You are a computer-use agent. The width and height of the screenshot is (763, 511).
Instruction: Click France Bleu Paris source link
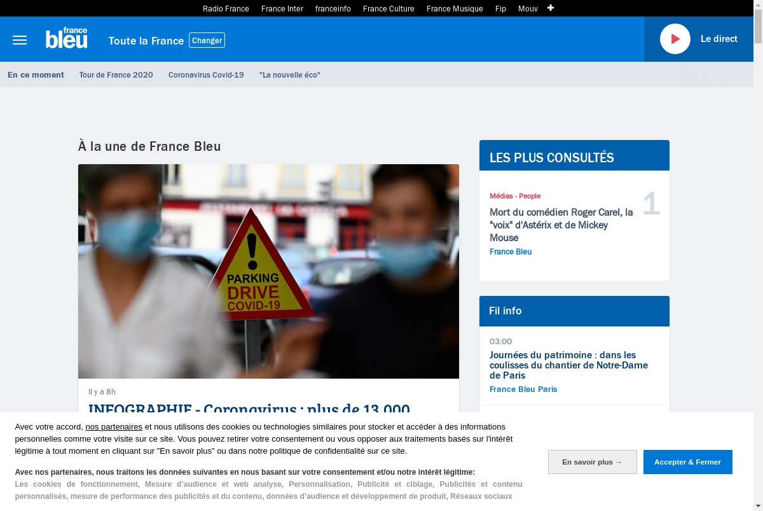tap(523, 389)
